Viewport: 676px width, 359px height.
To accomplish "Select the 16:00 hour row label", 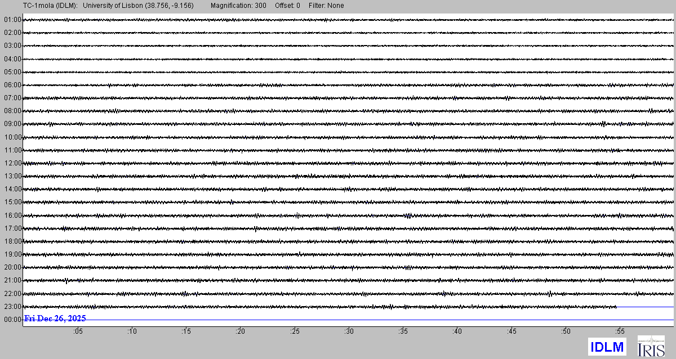I will [x=12, y=216].
